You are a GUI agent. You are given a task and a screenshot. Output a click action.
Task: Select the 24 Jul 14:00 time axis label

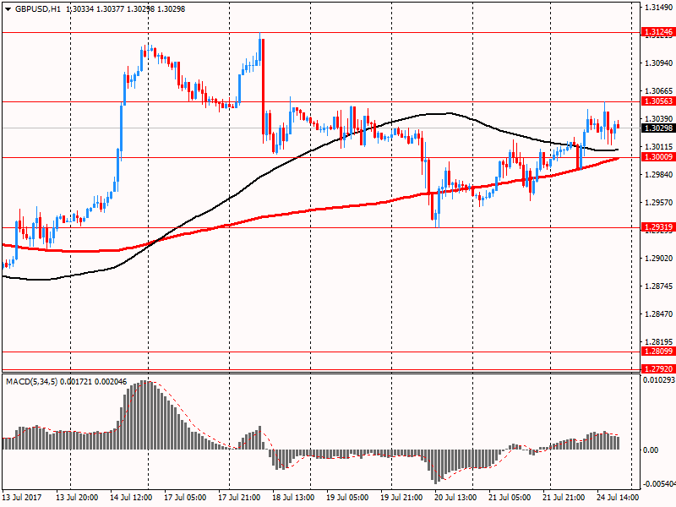click(618, 498)
